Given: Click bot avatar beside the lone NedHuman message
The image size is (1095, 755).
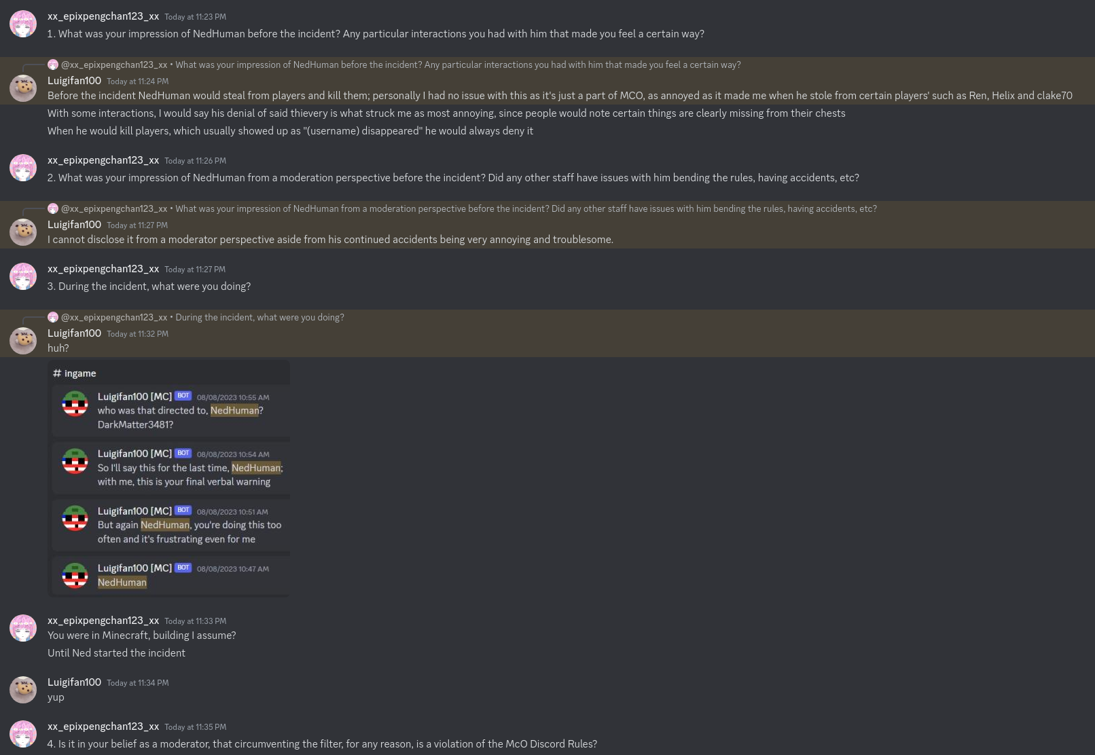Looking at the screenshot, I should [x=75, y=575].
